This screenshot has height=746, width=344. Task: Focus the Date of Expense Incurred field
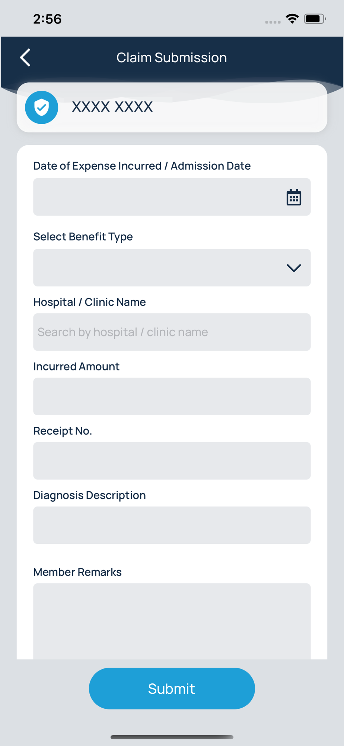tap(172, 197)
